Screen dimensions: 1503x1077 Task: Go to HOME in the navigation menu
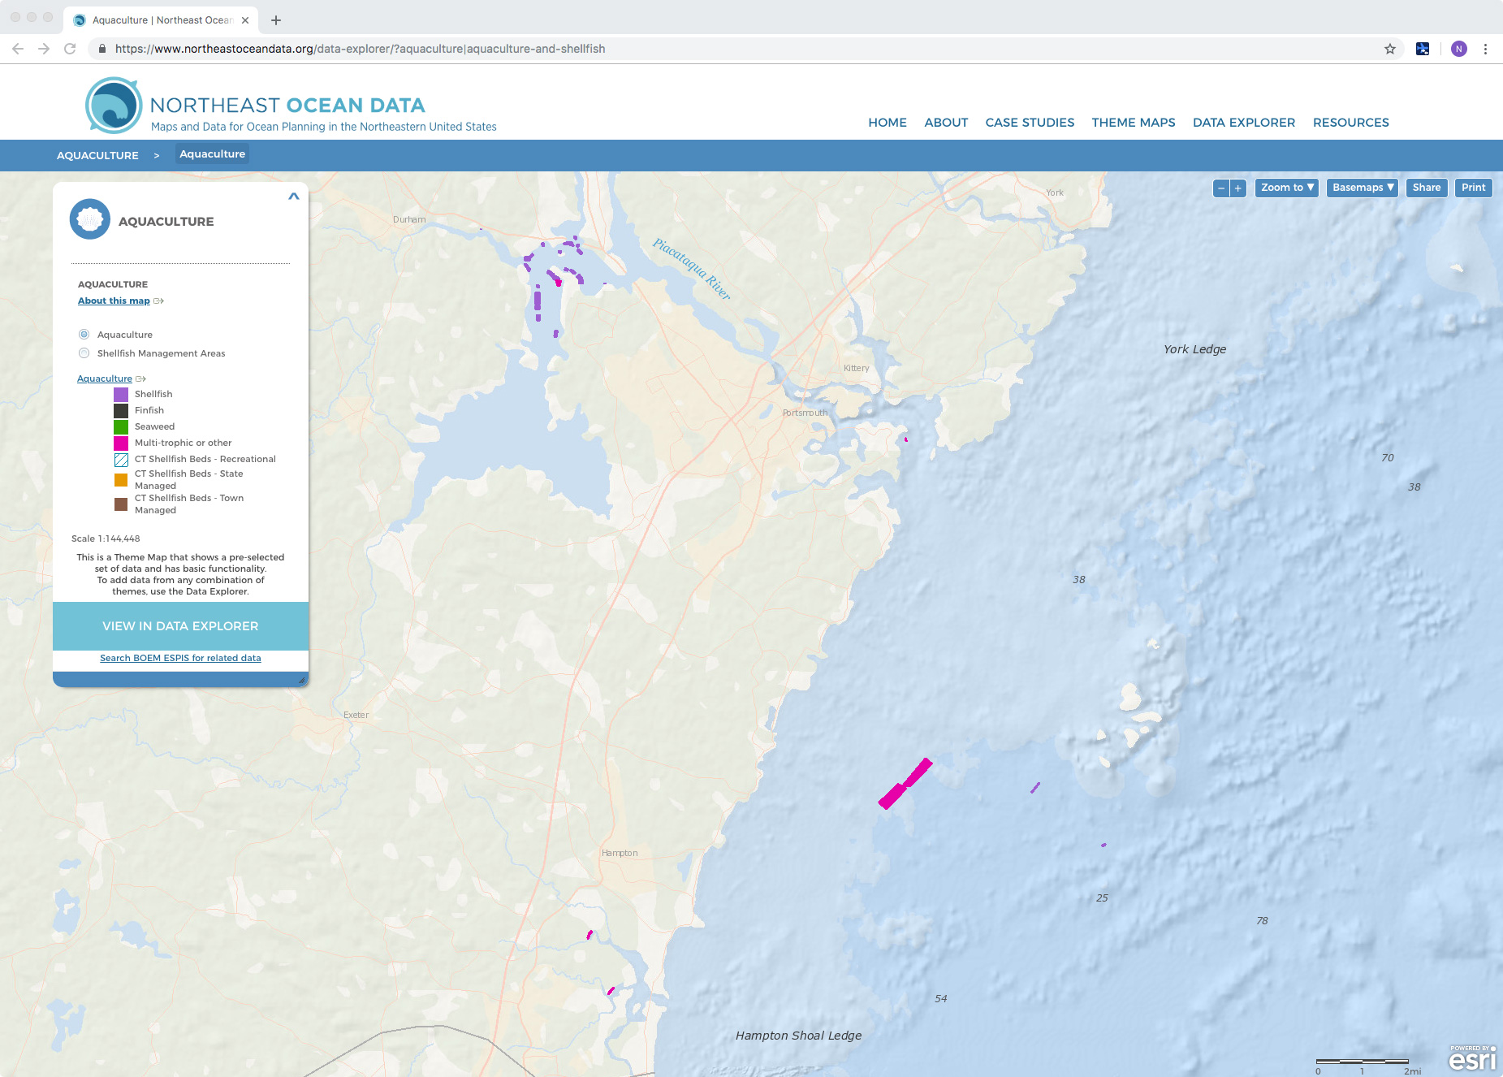click(x=888, y=123)
